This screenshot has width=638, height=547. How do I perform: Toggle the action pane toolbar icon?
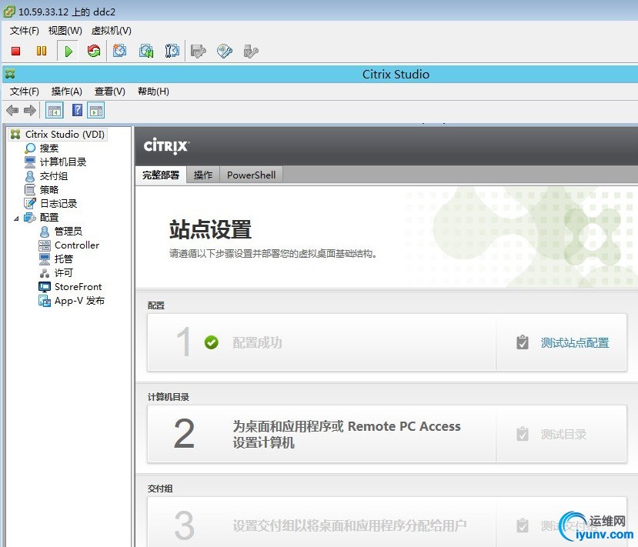[96, 110]
